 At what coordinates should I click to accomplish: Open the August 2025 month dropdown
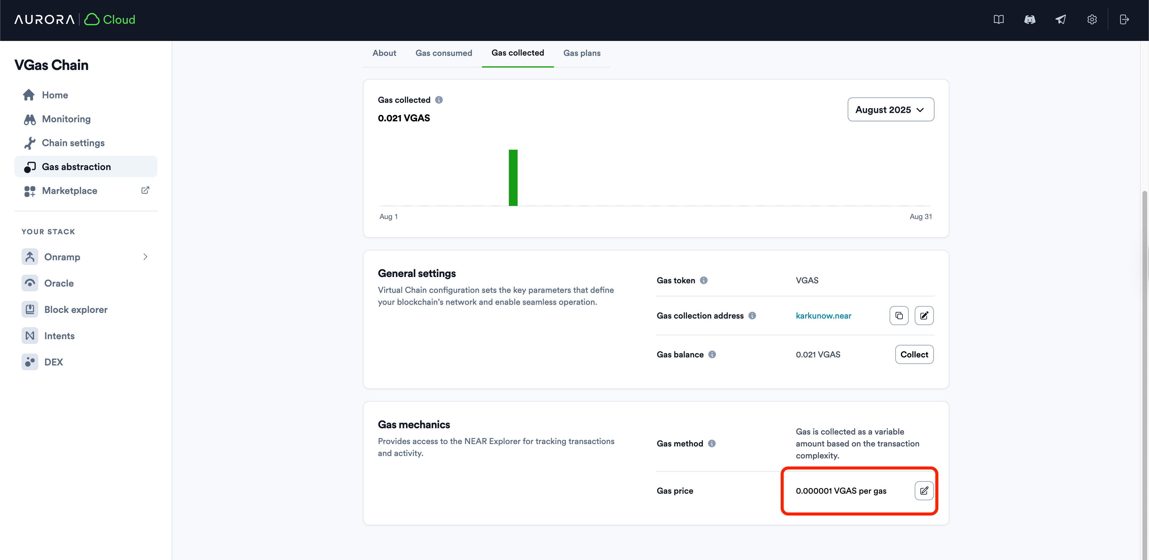click(890, 110)
